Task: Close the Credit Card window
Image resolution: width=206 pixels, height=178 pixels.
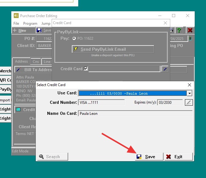Action: tap(165, 23)
